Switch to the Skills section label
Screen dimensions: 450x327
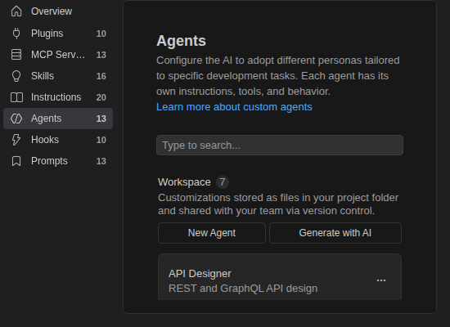[x=43, y=76]
